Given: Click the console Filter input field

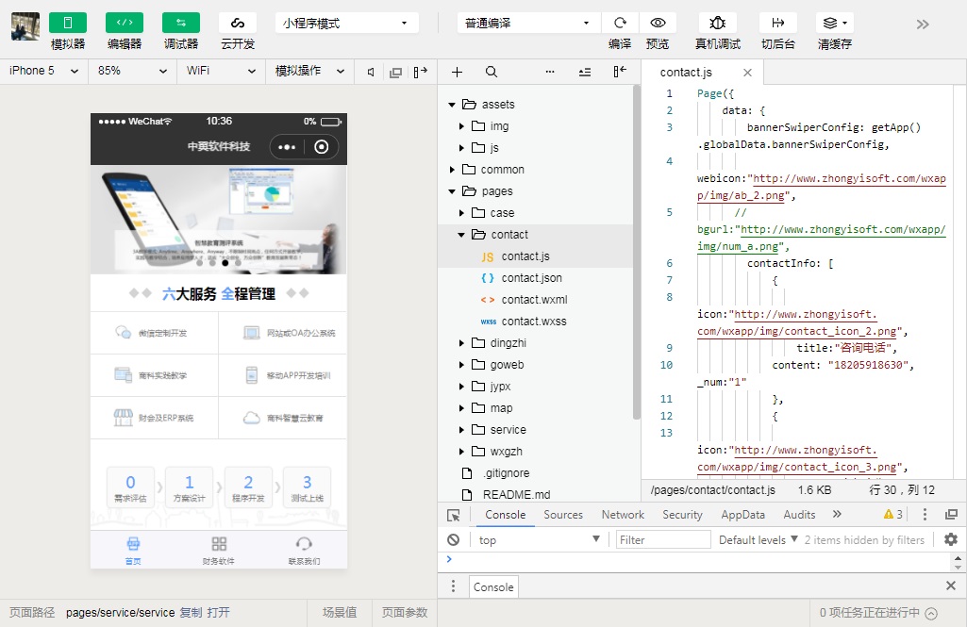Looking at the screenshot, I should (x=663, y=540).
